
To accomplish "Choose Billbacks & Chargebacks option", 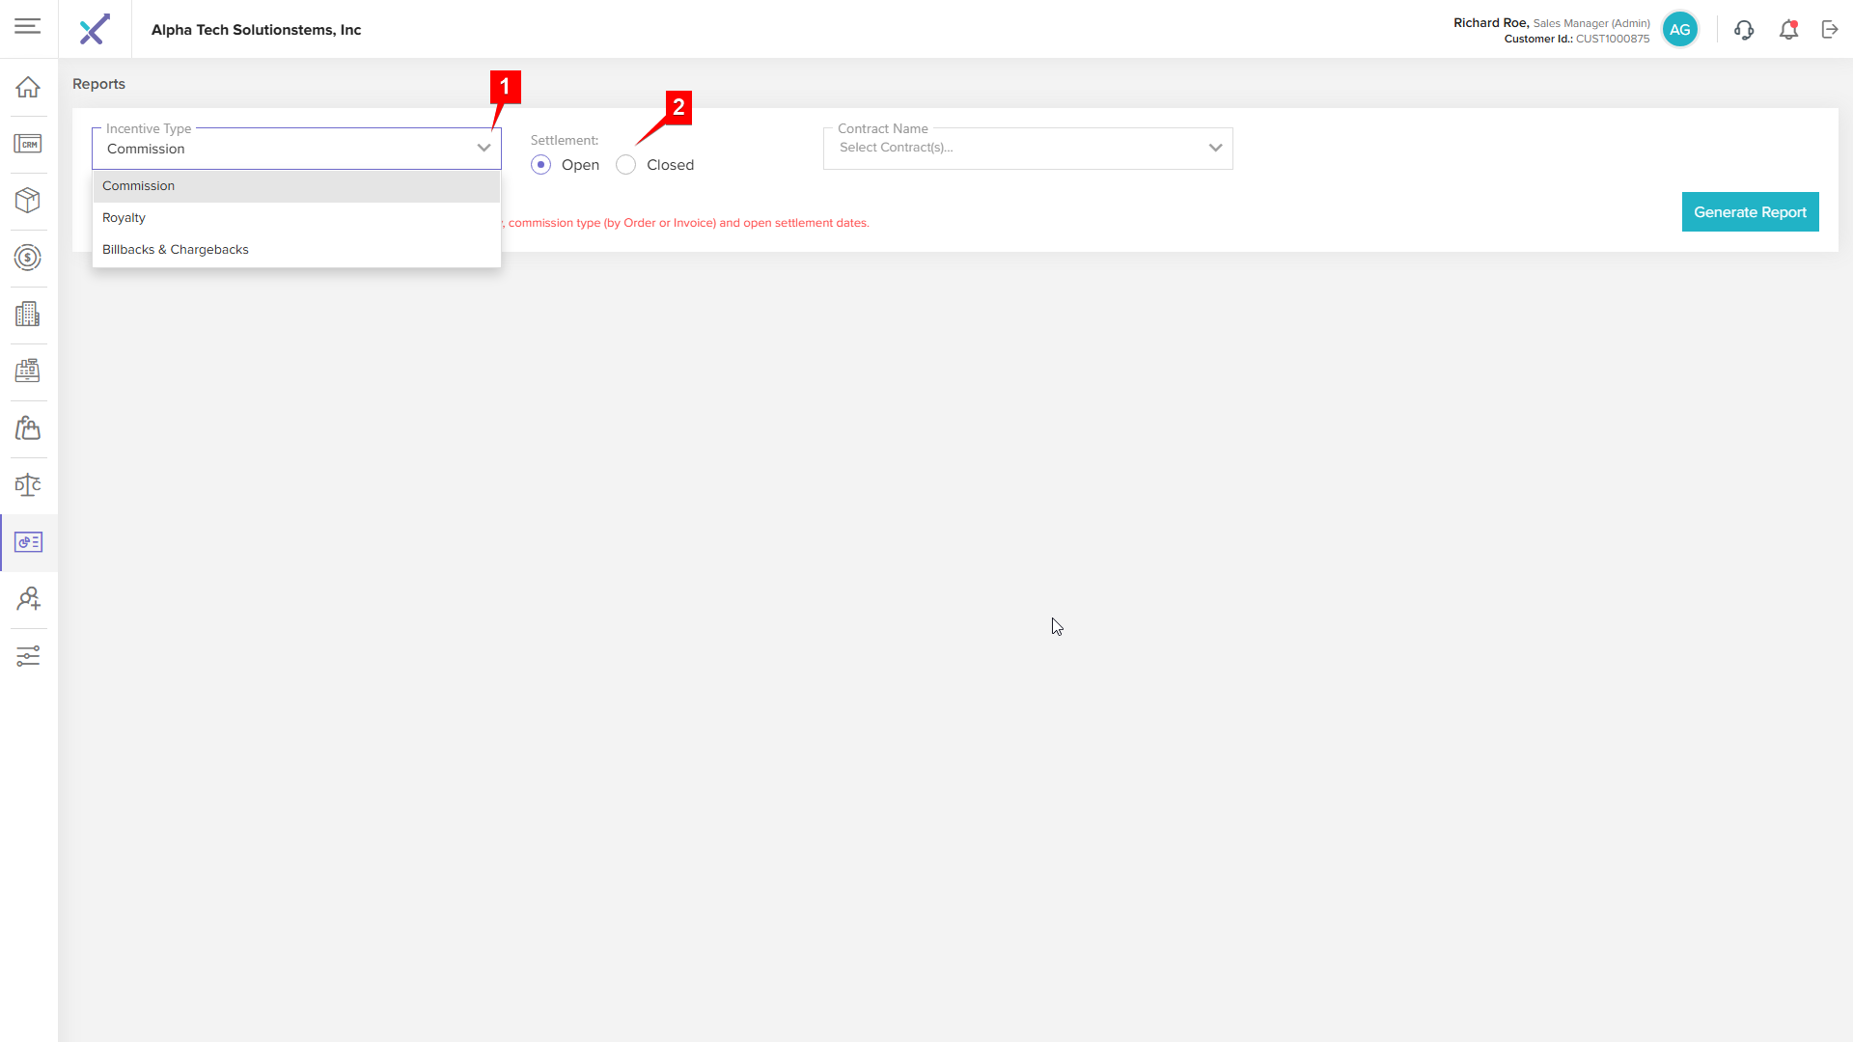I will pyautogui.click(x=176, y=250).
